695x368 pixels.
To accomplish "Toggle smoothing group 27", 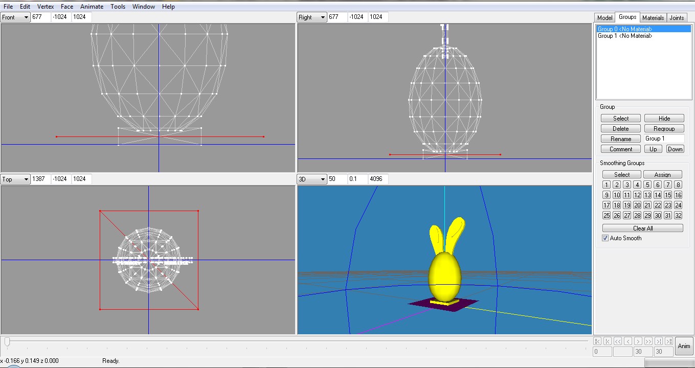I will pyautogui.click(x=627, y=215).
